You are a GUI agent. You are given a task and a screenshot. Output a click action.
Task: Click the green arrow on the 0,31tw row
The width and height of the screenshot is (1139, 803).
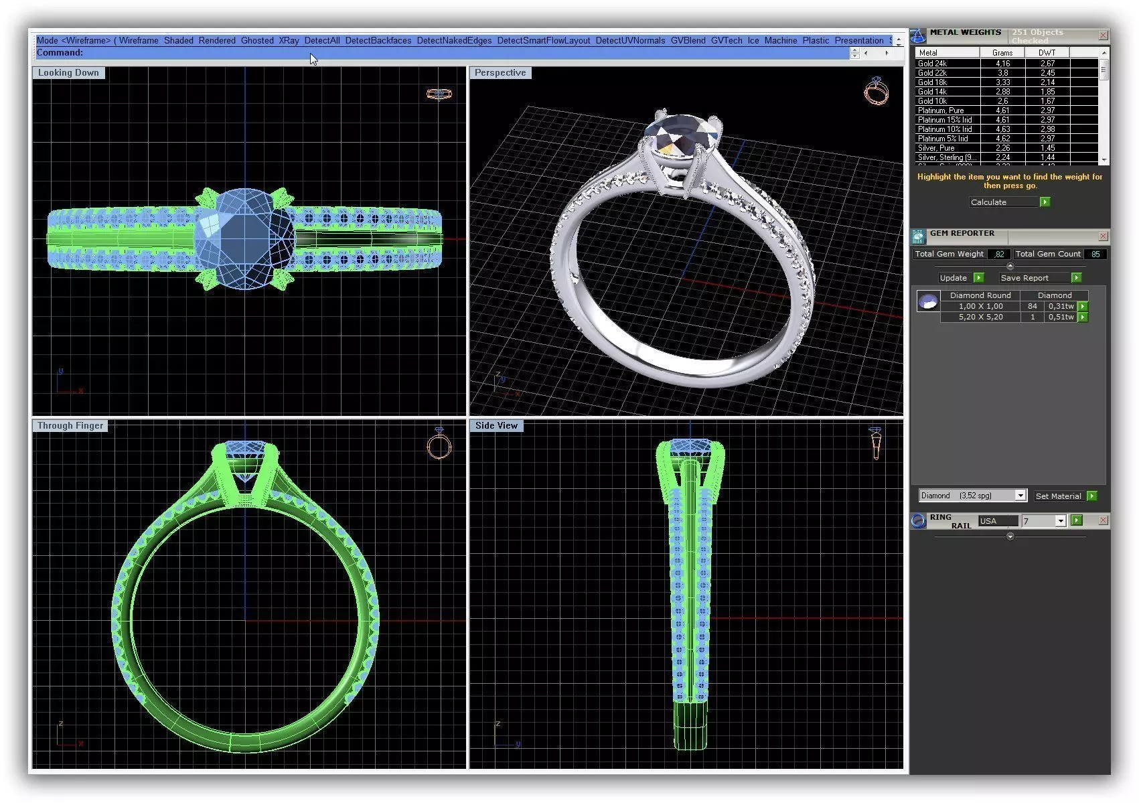1083,306
